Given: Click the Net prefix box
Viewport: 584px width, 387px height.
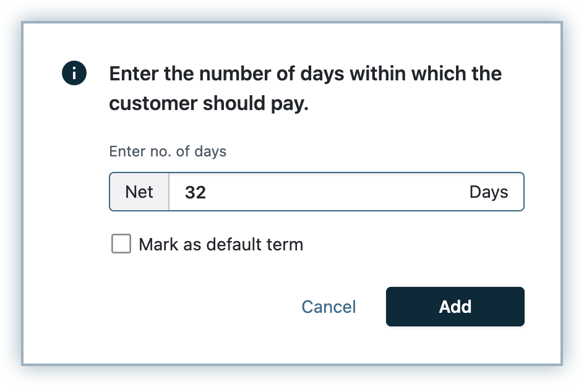Looking at the screenshot, I should (139, 192).
